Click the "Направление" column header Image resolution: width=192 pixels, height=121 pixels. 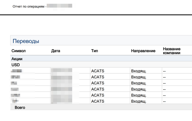(x=143, y=51)
